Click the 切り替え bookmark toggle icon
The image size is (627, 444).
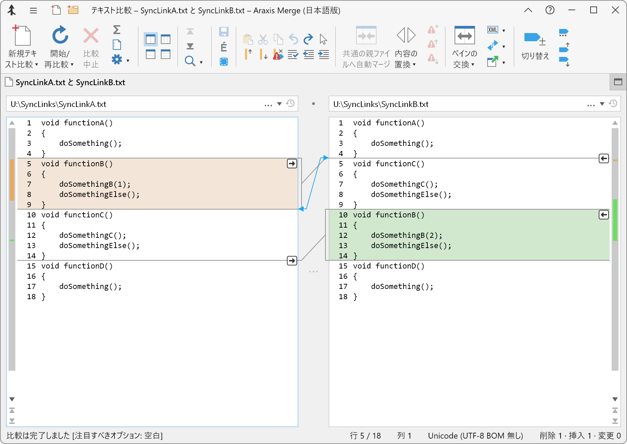click(535, 38)
